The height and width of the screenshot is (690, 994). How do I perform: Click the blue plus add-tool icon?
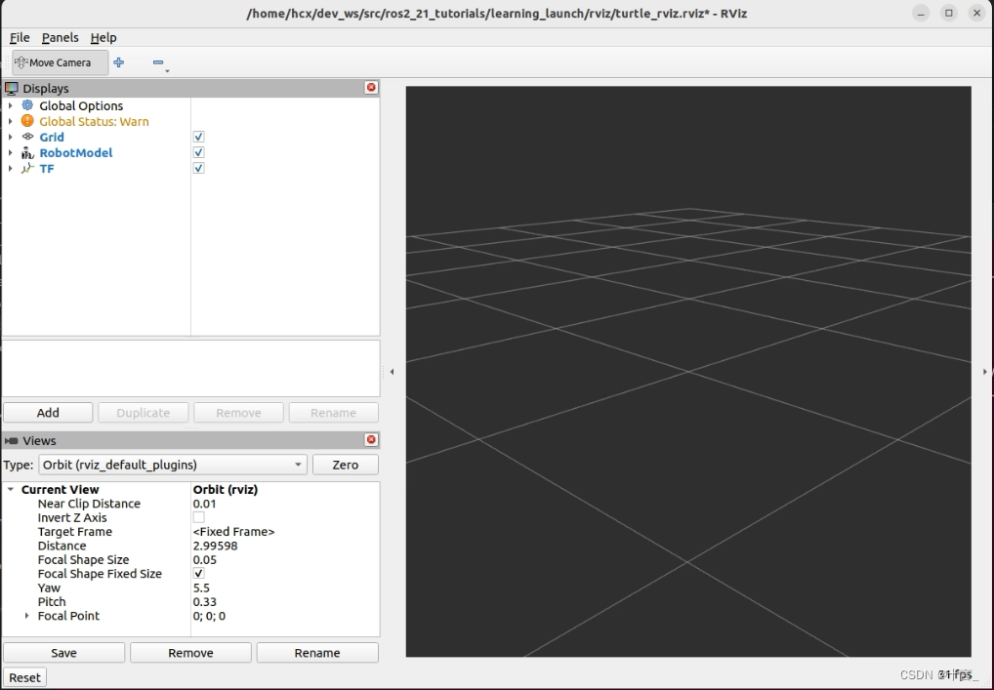(118, 62)
